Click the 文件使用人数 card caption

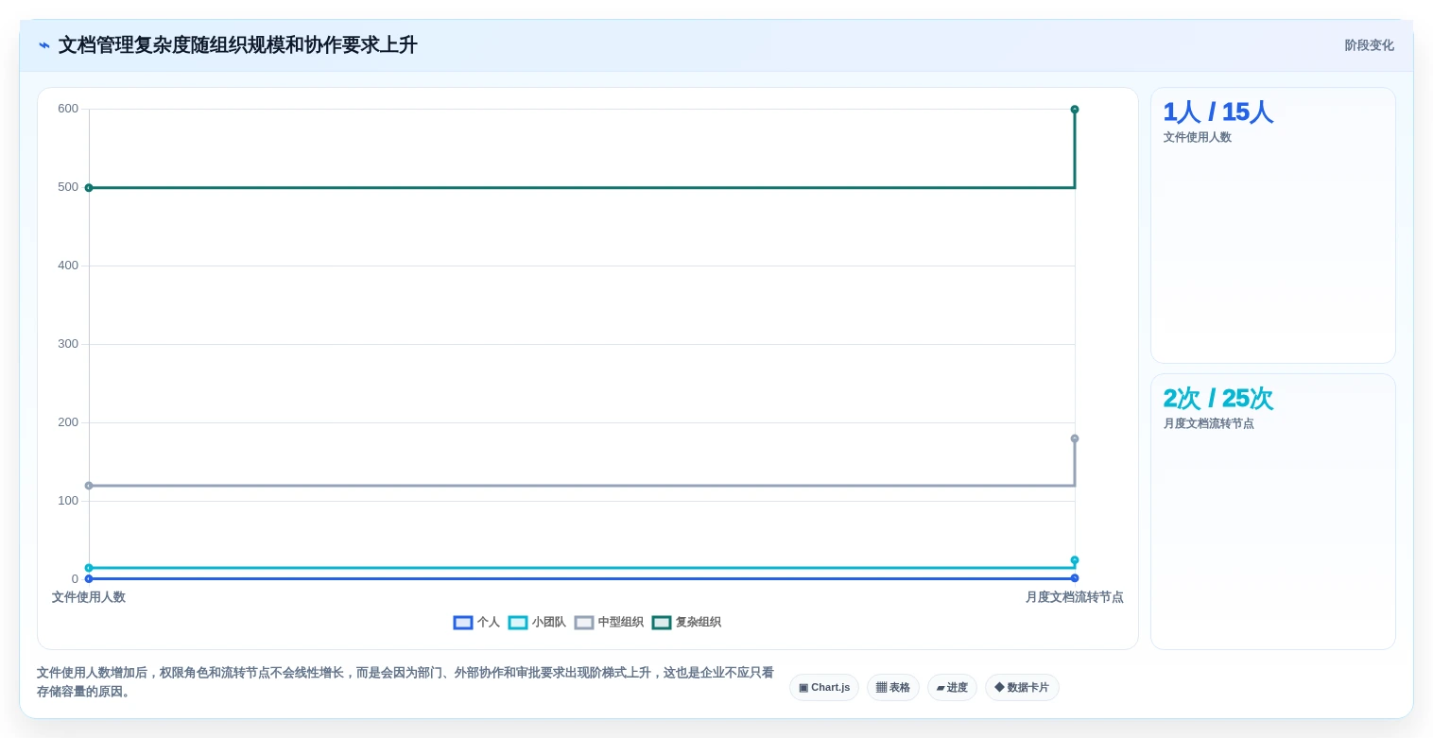(1198, 137)
